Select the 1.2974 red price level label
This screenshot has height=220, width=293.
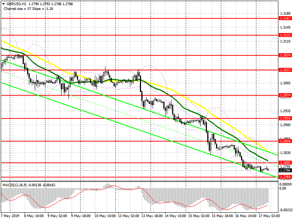[285, 95]
